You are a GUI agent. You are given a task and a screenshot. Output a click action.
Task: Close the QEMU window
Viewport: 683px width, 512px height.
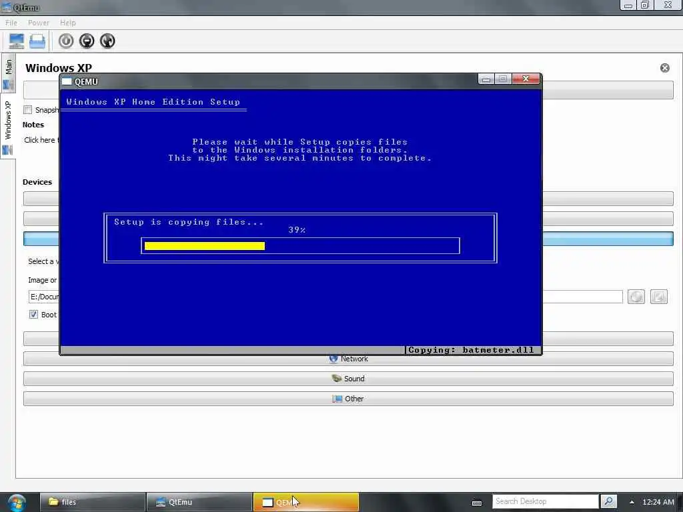526,79
